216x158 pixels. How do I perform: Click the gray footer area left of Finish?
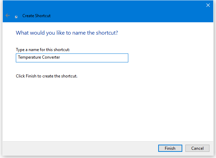coord(79,148)
